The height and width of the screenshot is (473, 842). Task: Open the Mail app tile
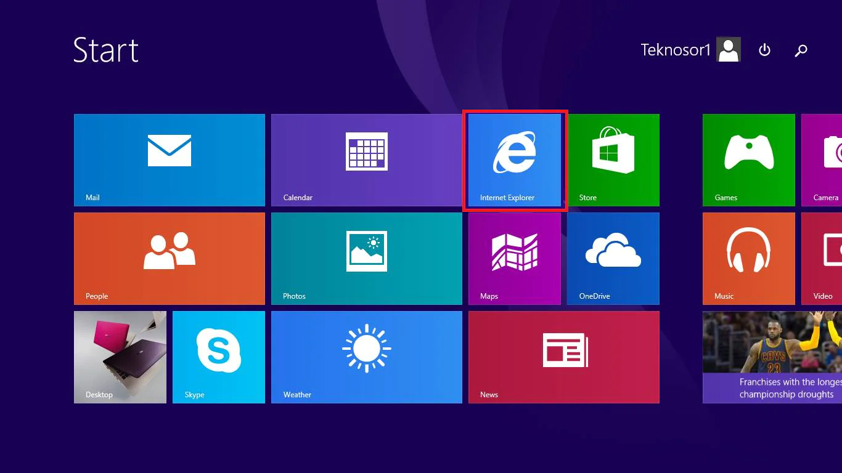[x=170, y=160]
